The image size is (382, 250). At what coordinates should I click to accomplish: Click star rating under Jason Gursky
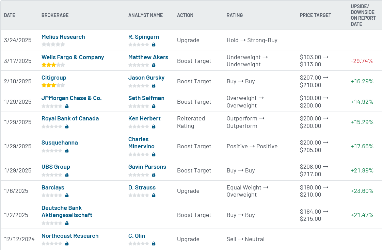point(139,86)
